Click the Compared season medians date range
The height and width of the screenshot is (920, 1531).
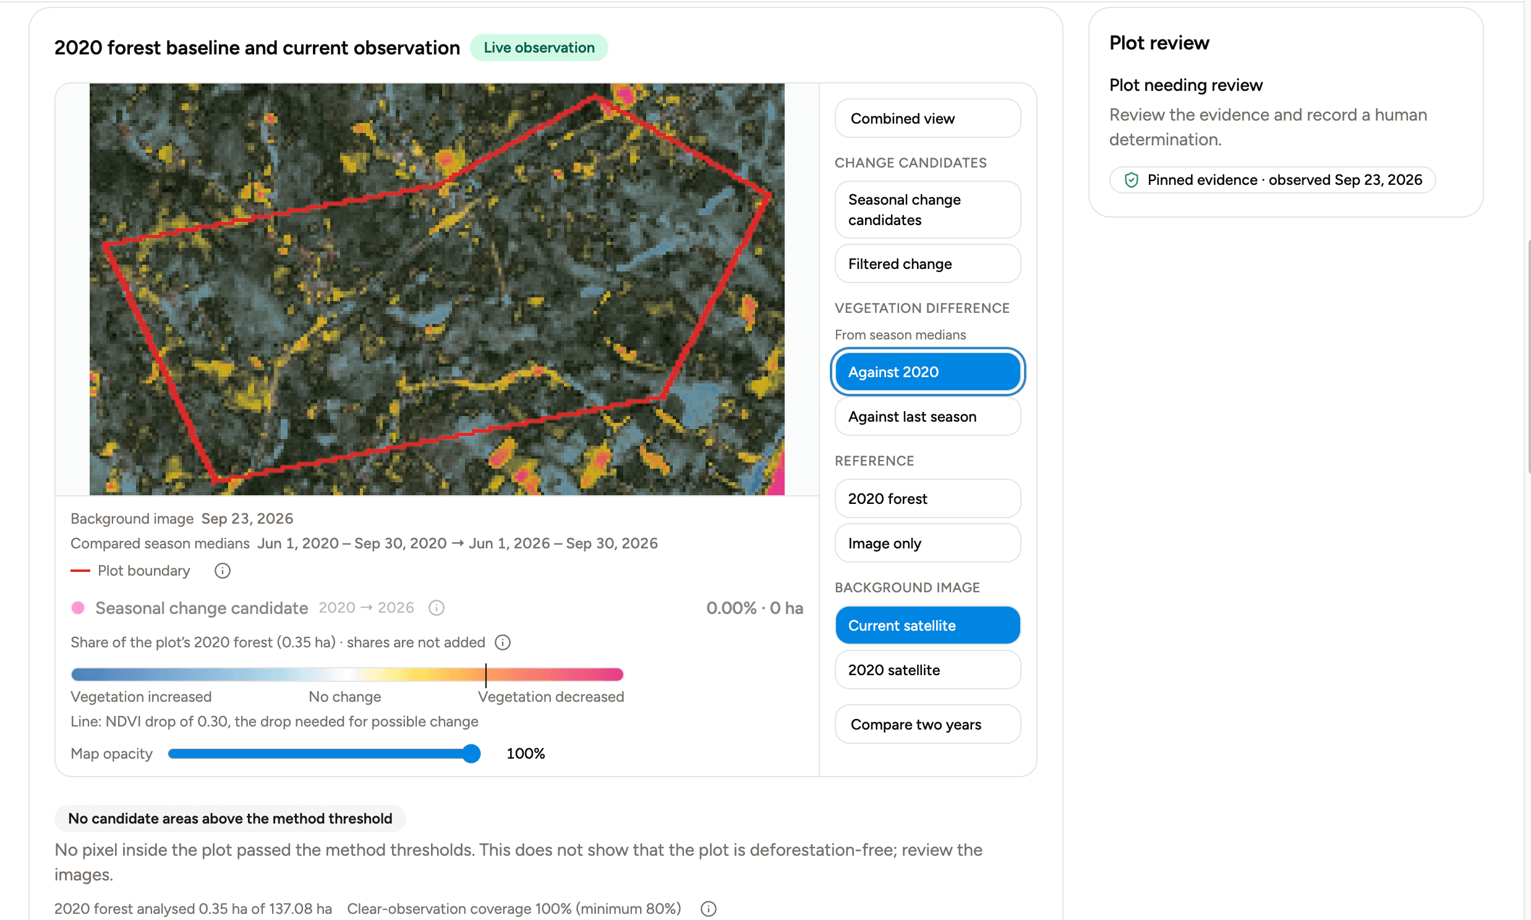point(458,543)
